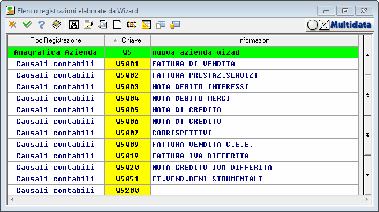This screenshot has height=212, width=379.
Task: Select key W5004
Action: point(127,99)
